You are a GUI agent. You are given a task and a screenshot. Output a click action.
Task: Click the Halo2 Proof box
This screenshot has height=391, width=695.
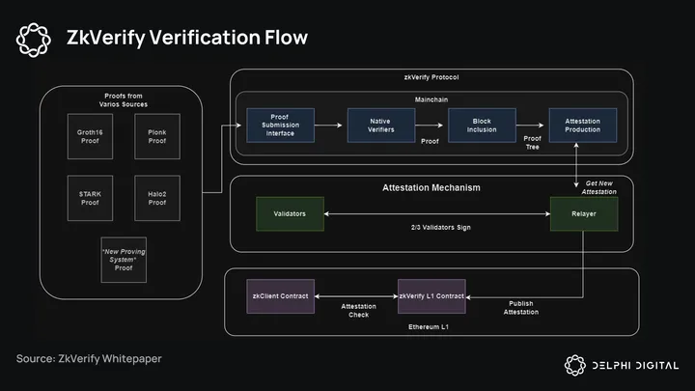click(157, 198)
